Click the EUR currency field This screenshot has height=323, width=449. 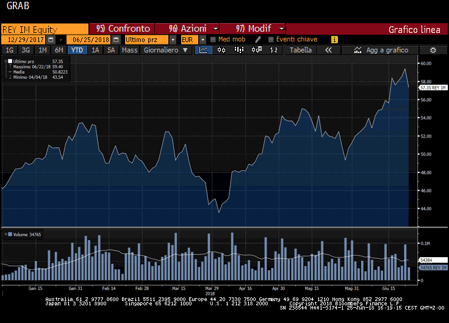(x=190, y=40)
